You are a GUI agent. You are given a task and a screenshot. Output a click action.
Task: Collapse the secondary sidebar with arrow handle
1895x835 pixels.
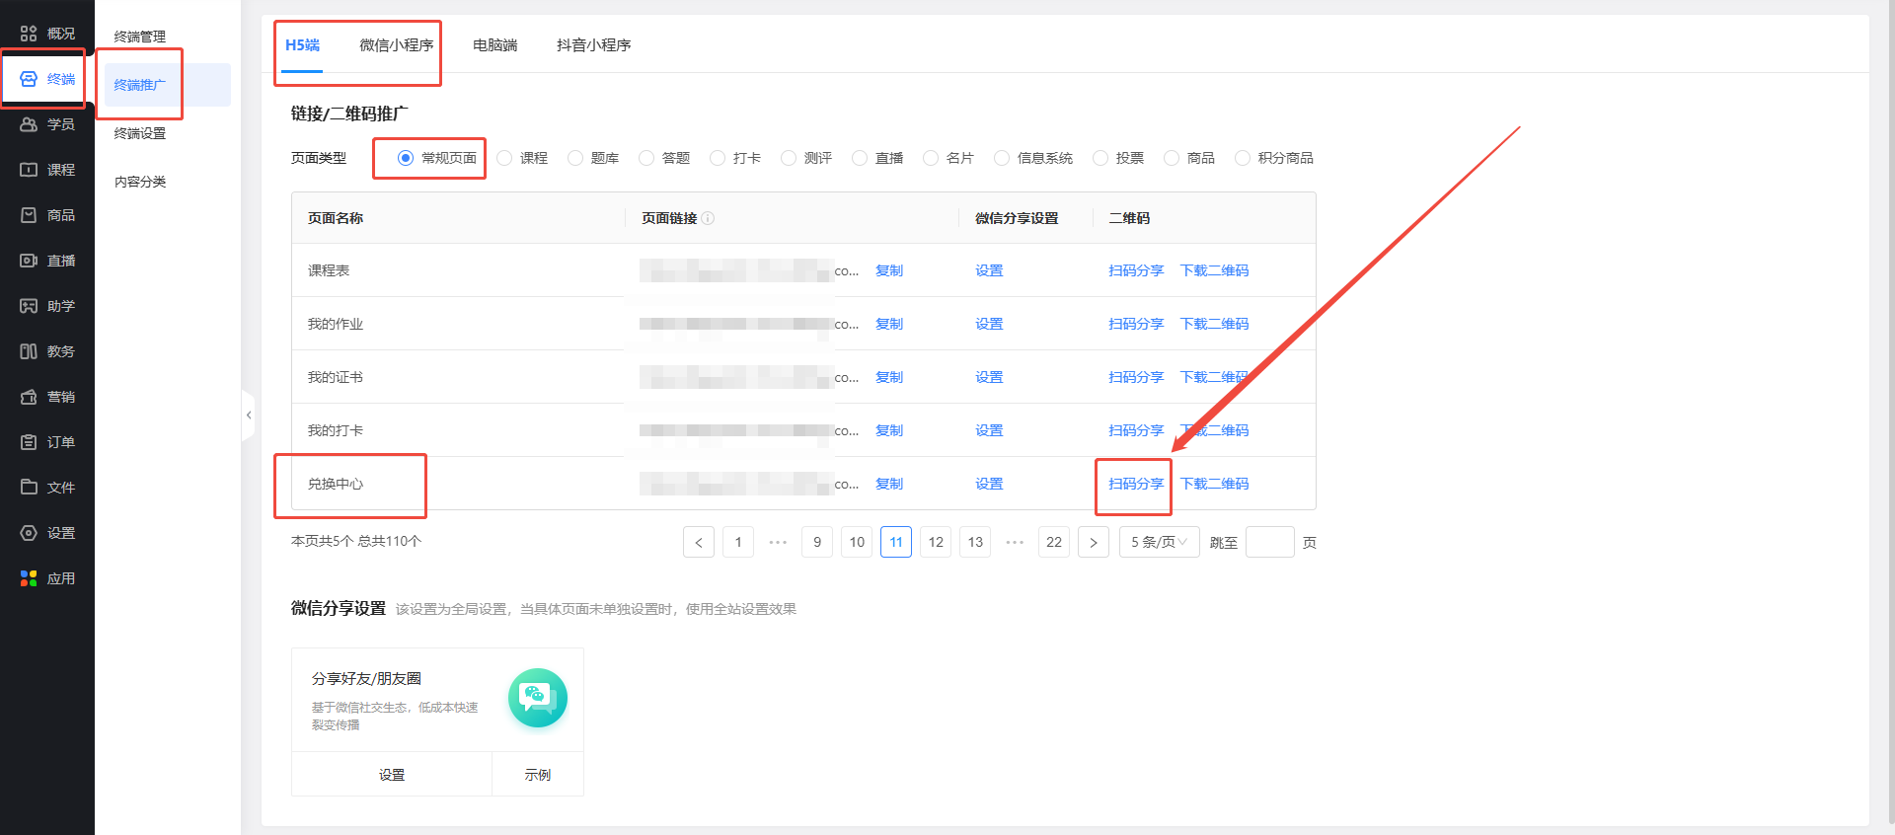tap(249, 416)
